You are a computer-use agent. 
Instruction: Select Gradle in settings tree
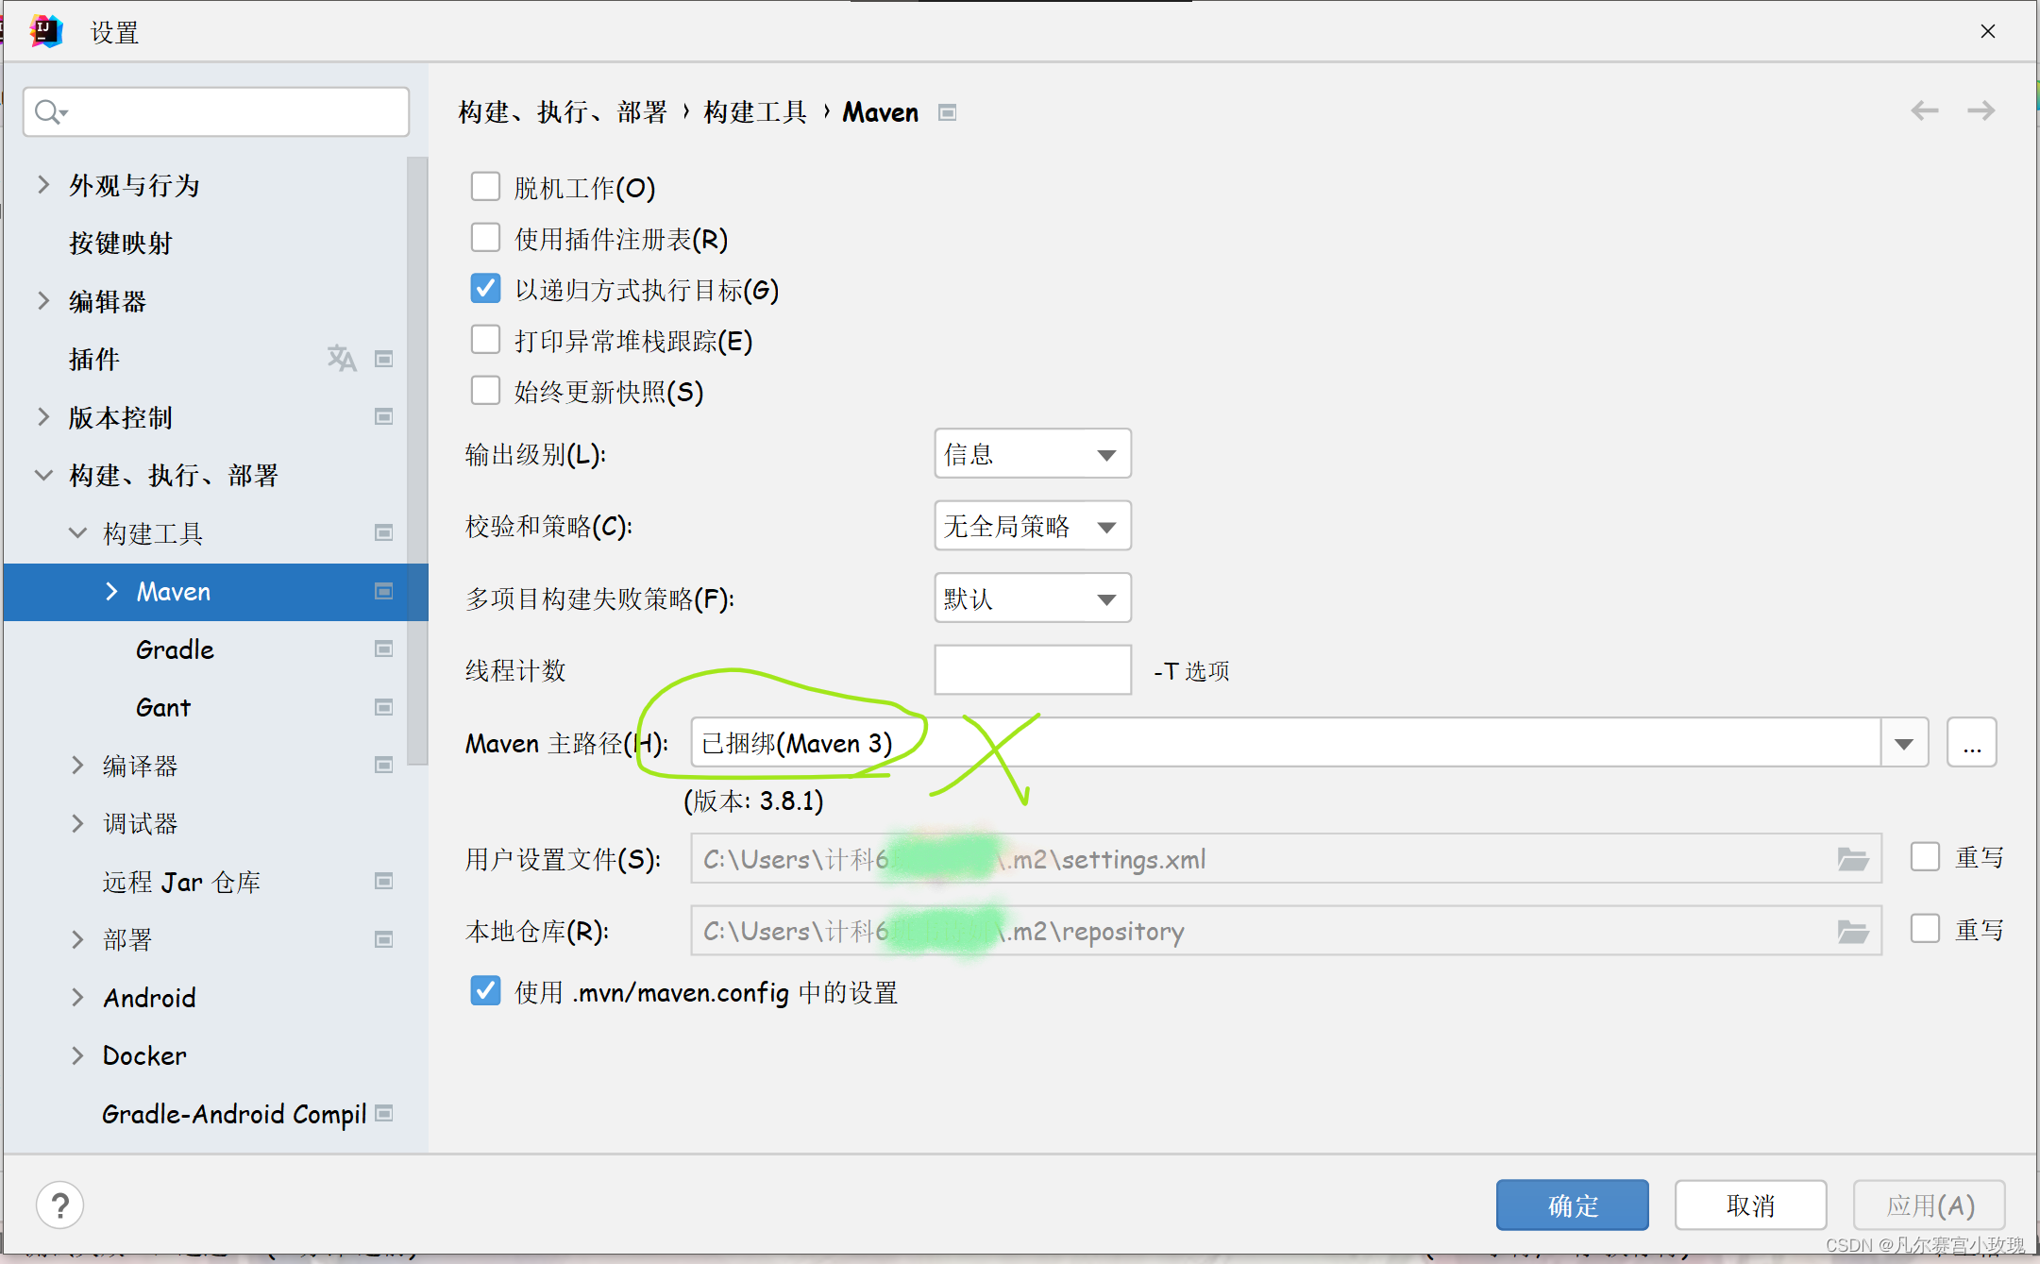tap(175, 649)
